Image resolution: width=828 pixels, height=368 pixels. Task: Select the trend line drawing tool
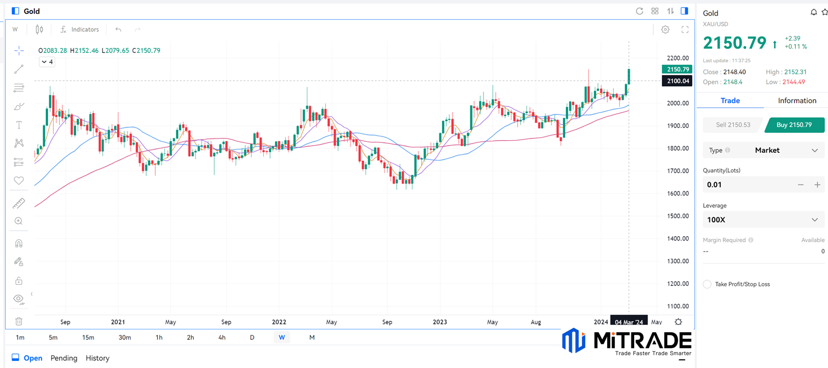click(19, 69)
